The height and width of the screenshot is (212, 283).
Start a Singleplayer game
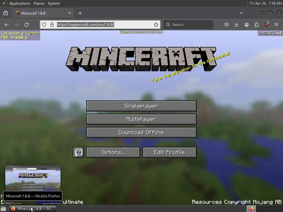tap(141, 106)
